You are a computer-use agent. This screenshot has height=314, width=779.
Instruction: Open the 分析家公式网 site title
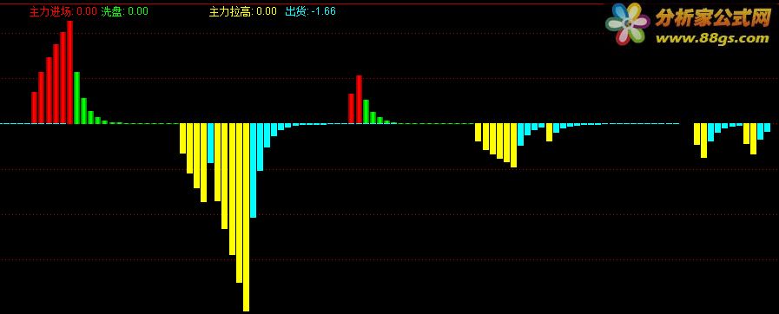pyautogui.click(x=712, y=18)
